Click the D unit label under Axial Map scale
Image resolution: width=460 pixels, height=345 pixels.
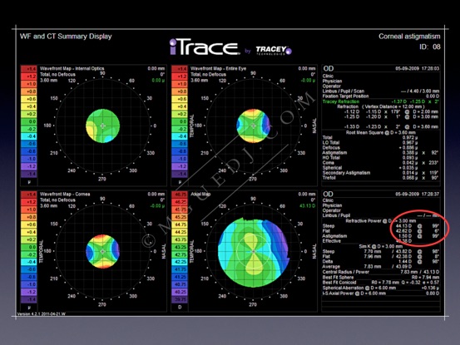(180, 308)
